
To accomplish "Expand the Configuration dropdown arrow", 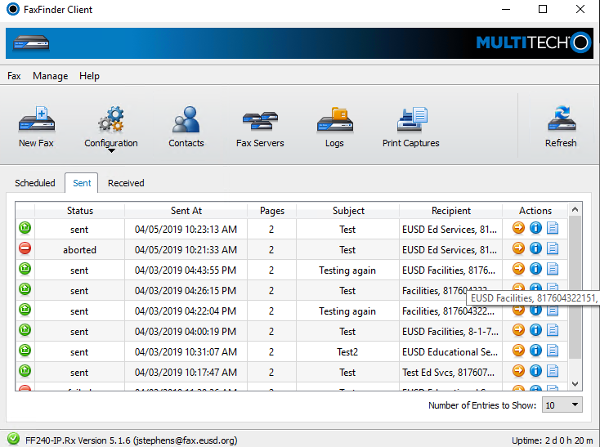I will tap(111, 151).
